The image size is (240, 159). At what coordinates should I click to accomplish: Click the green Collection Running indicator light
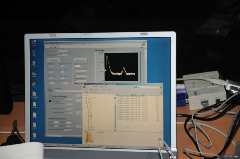tap(50, 96)
